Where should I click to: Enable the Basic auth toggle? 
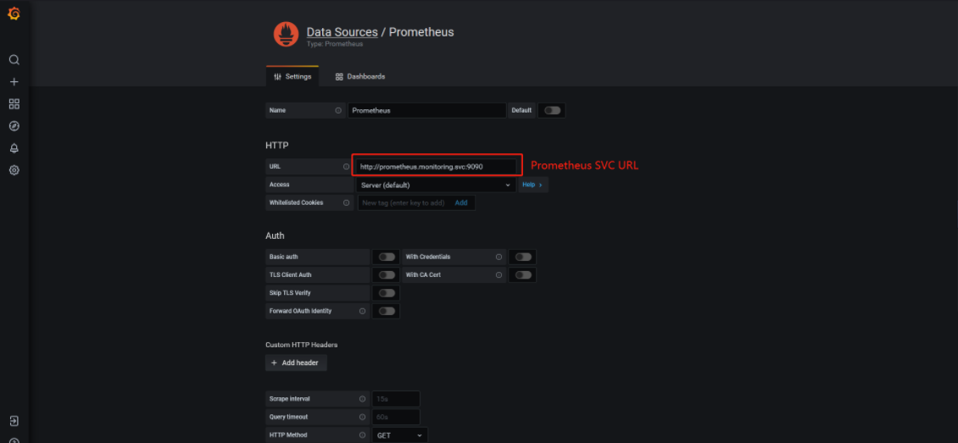(x=387, y=257)
